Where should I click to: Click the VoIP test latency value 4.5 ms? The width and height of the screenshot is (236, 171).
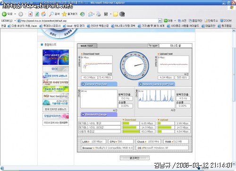point(183,98)
